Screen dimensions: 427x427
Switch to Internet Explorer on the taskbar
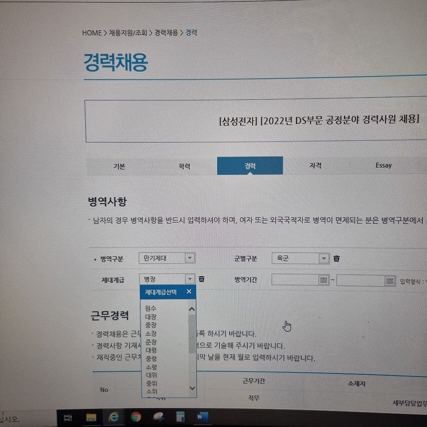[114, 417]
